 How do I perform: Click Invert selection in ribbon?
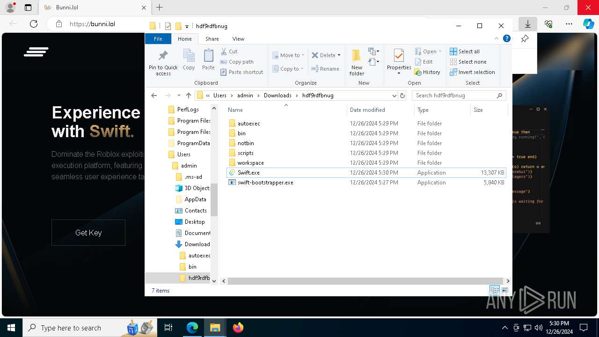point(472,72)
